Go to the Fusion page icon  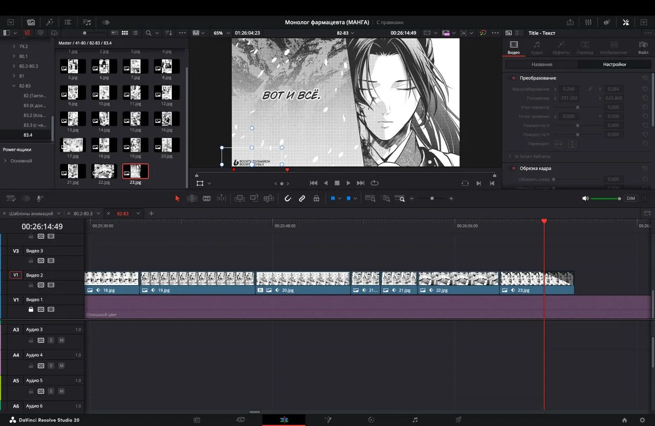(327, 420)
